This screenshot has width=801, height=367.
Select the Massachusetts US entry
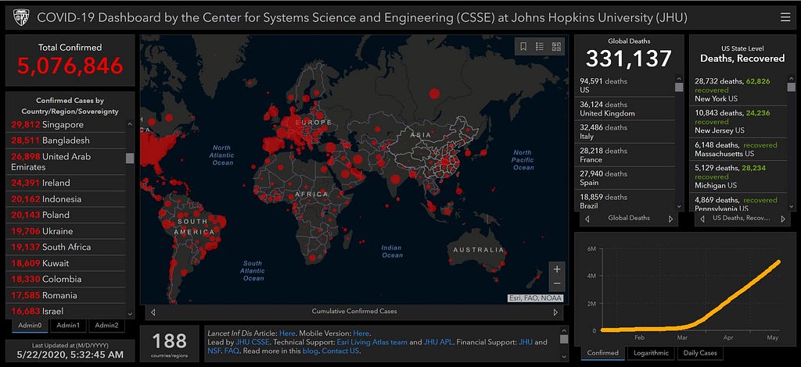pos(738,149)
